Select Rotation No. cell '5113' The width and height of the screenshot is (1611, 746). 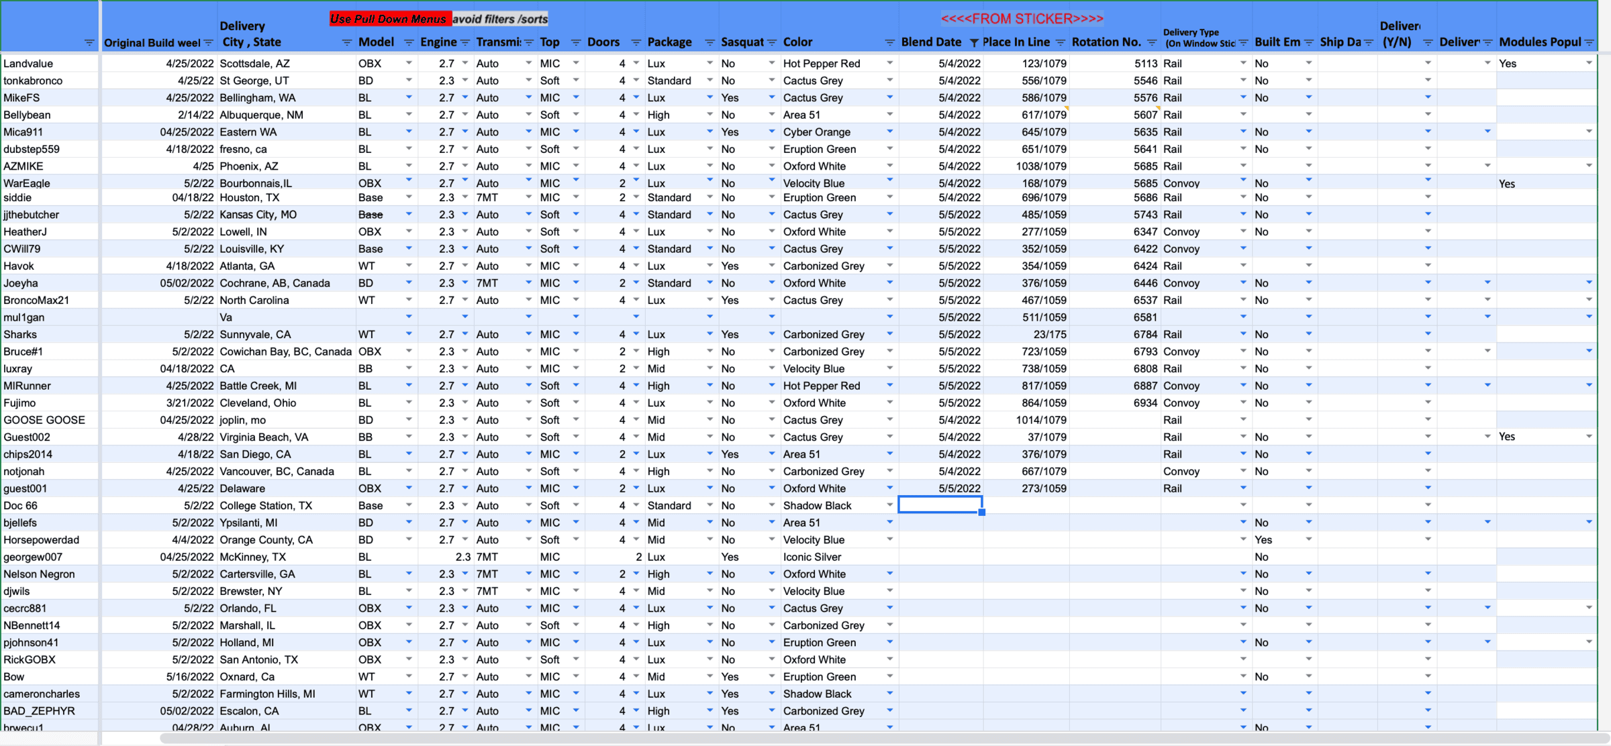[x=1115, y=63]
